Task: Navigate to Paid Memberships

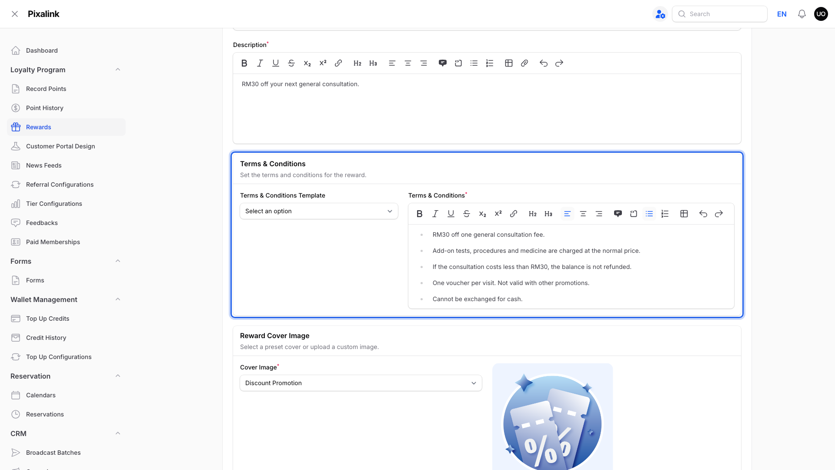Action: [66, 242]
